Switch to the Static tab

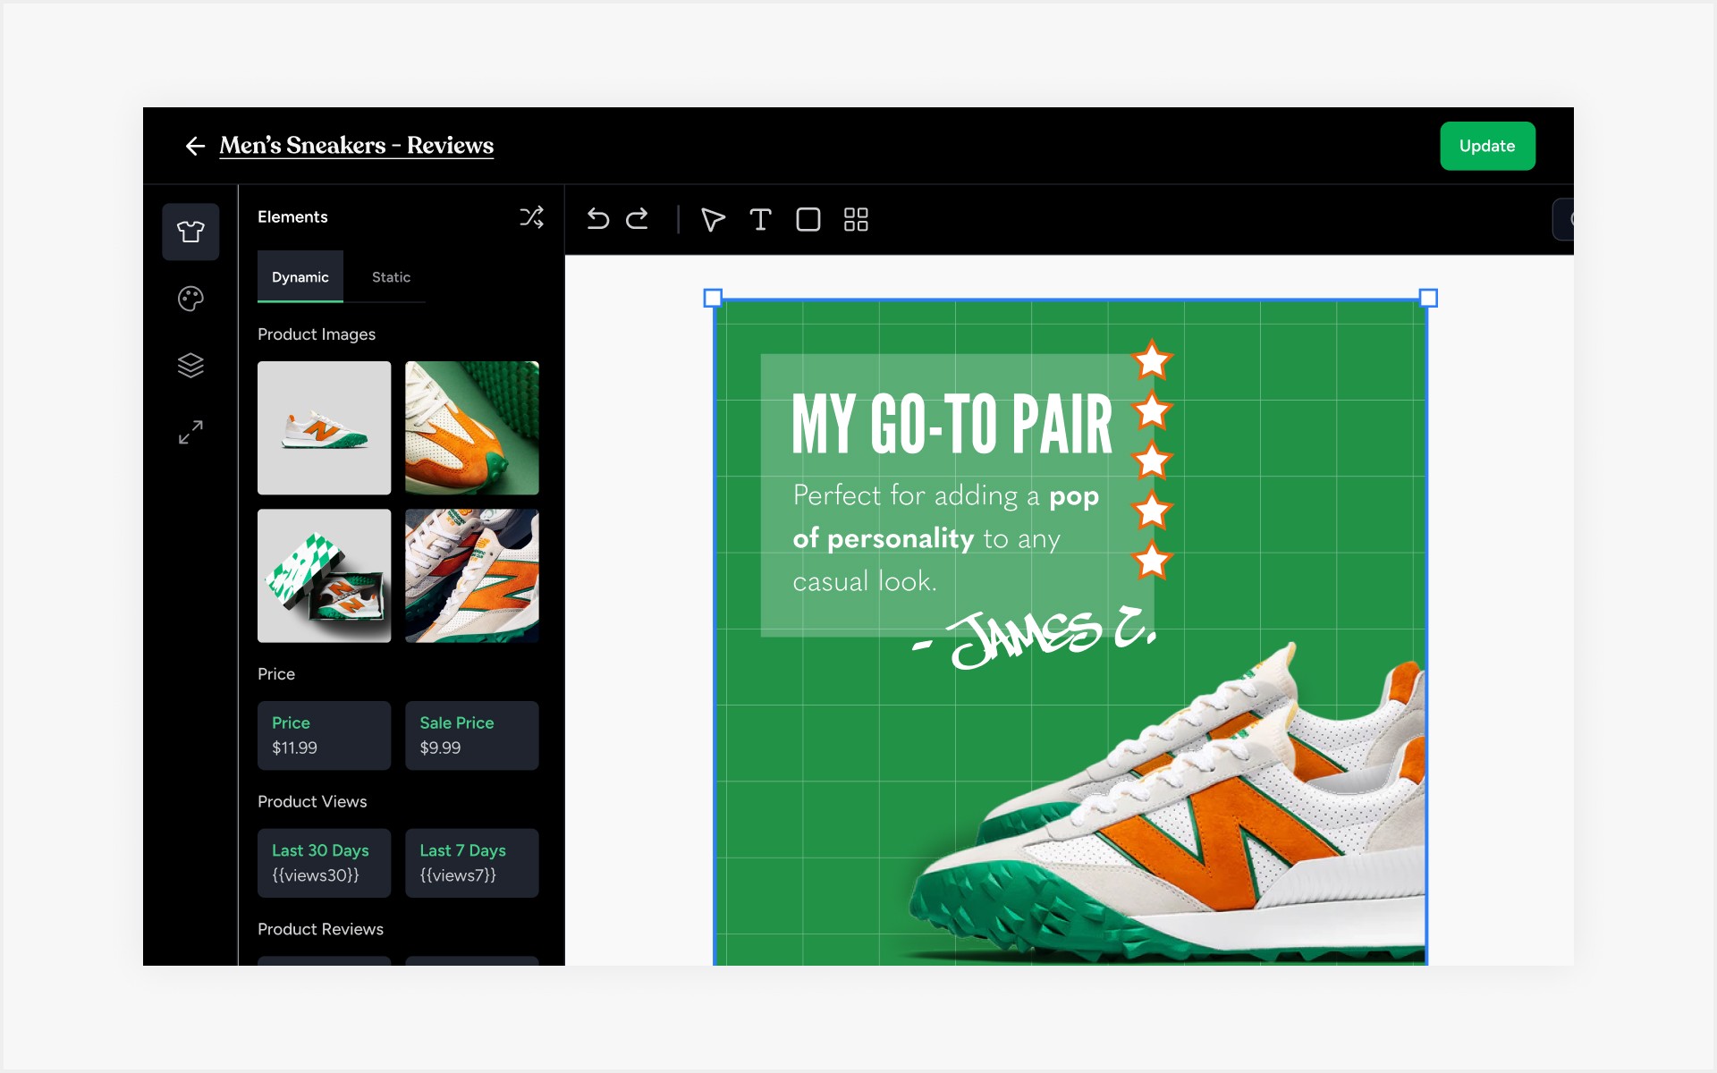(391, 277)
